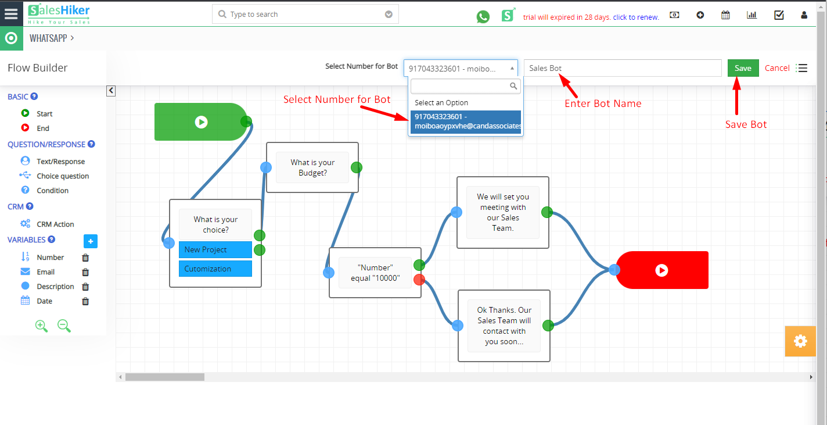Viewport: 827px width, 425px height.
Task: Open the calendar icon in header
Action: point(725,15)
